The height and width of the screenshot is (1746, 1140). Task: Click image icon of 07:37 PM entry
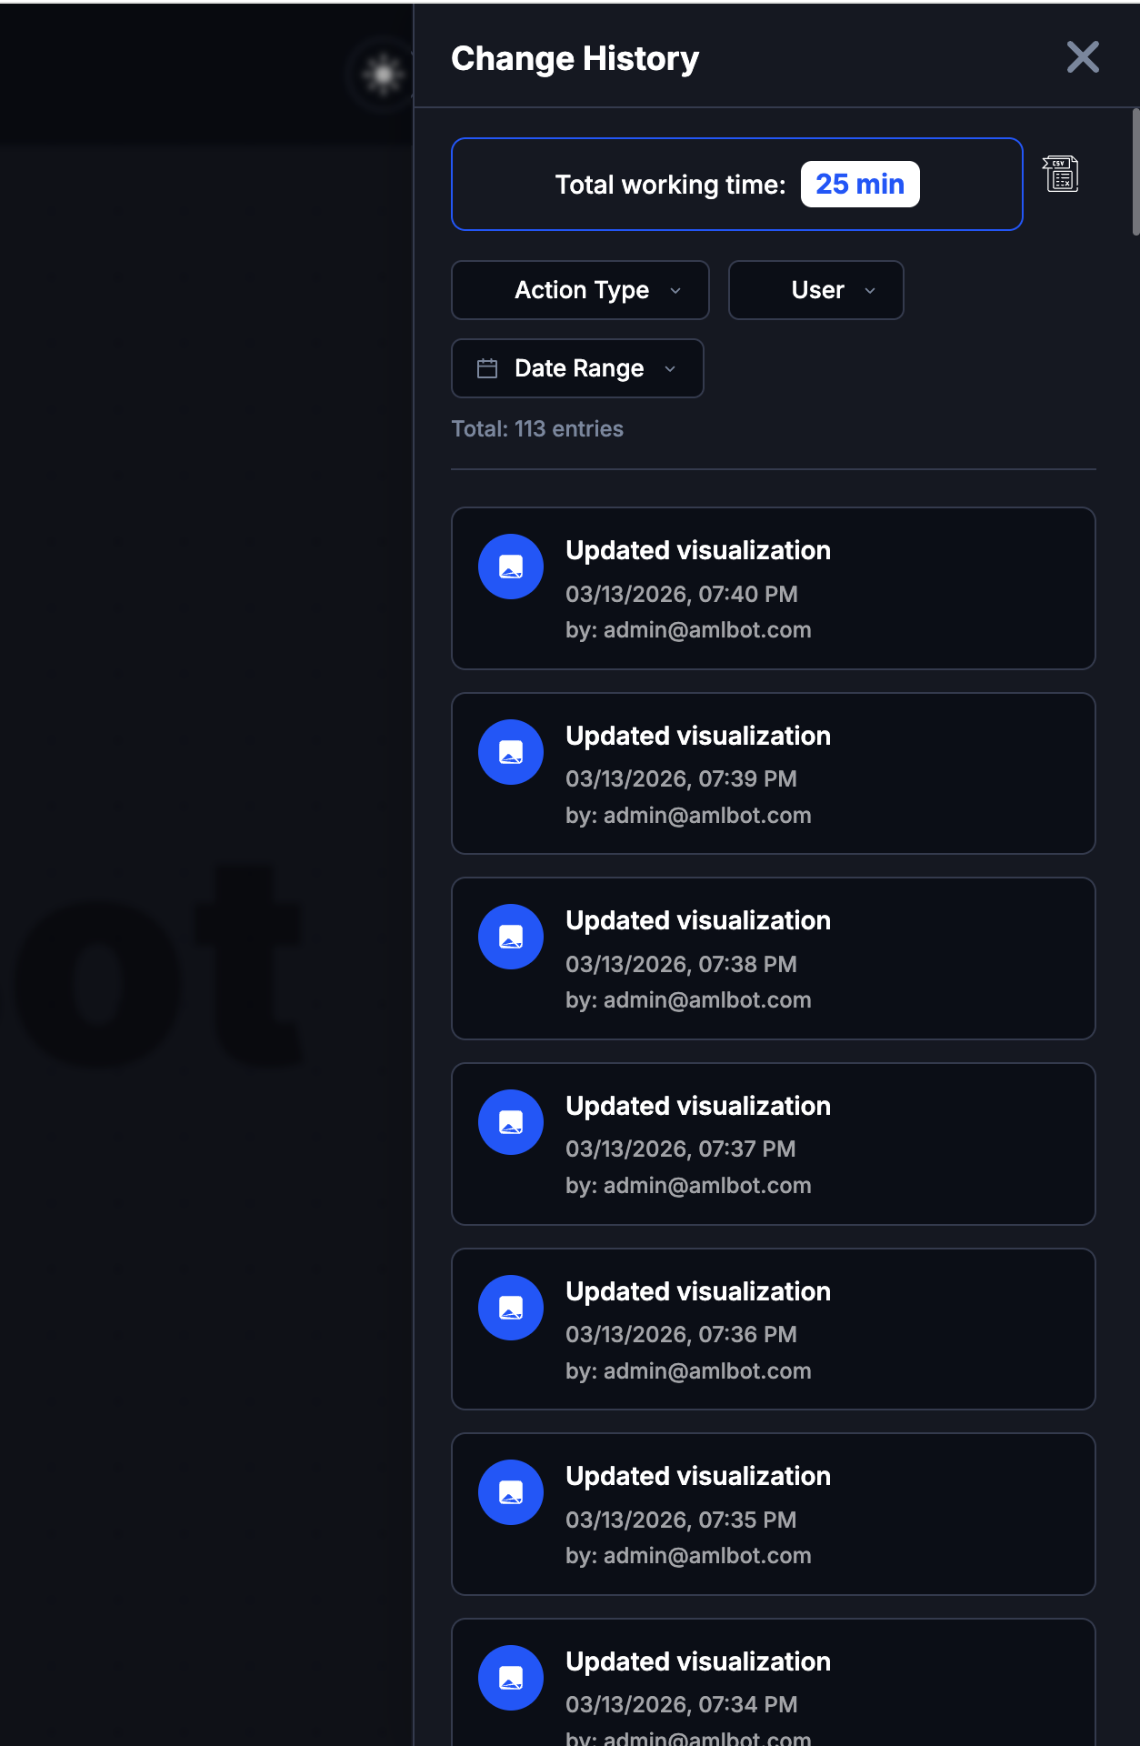coord(511,1122)
